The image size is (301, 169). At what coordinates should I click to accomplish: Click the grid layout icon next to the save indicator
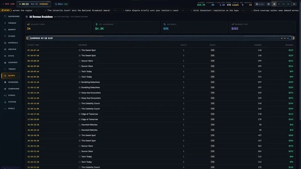[x=268, y=4]
